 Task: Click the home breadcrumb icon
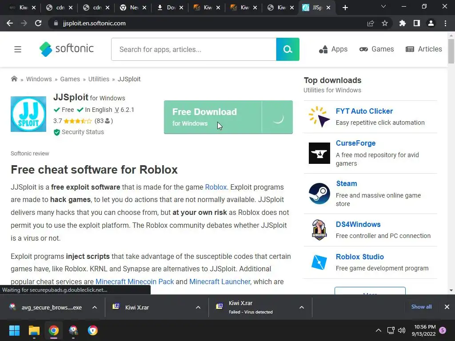point(14,79)
